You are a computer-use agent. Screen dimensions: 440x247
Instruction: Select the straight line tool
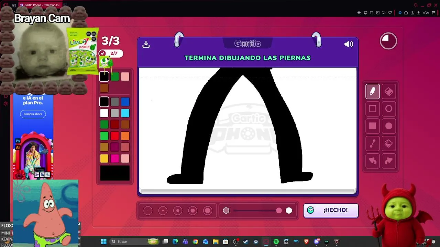tap(373, 144)
